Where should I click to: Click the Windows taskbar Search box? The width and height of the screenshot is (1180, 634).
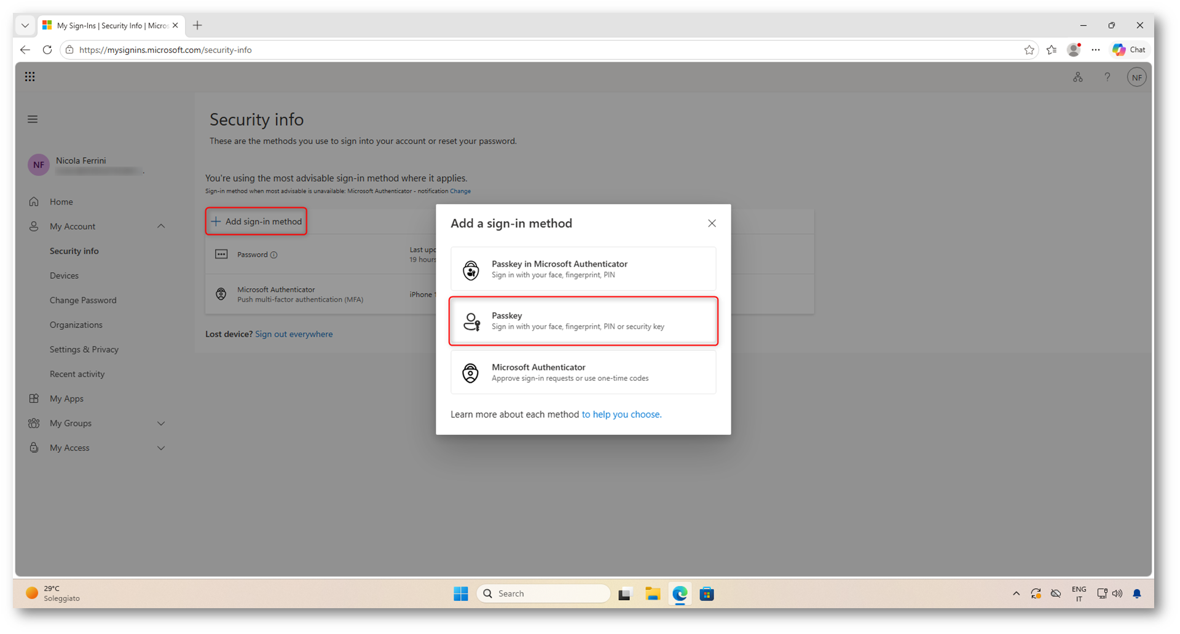543,593
